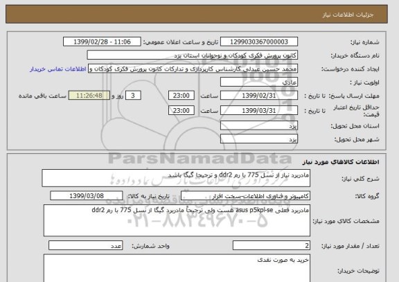
Task: Click the label شرح کلی نیاز
Action: [x=360, y=179]
